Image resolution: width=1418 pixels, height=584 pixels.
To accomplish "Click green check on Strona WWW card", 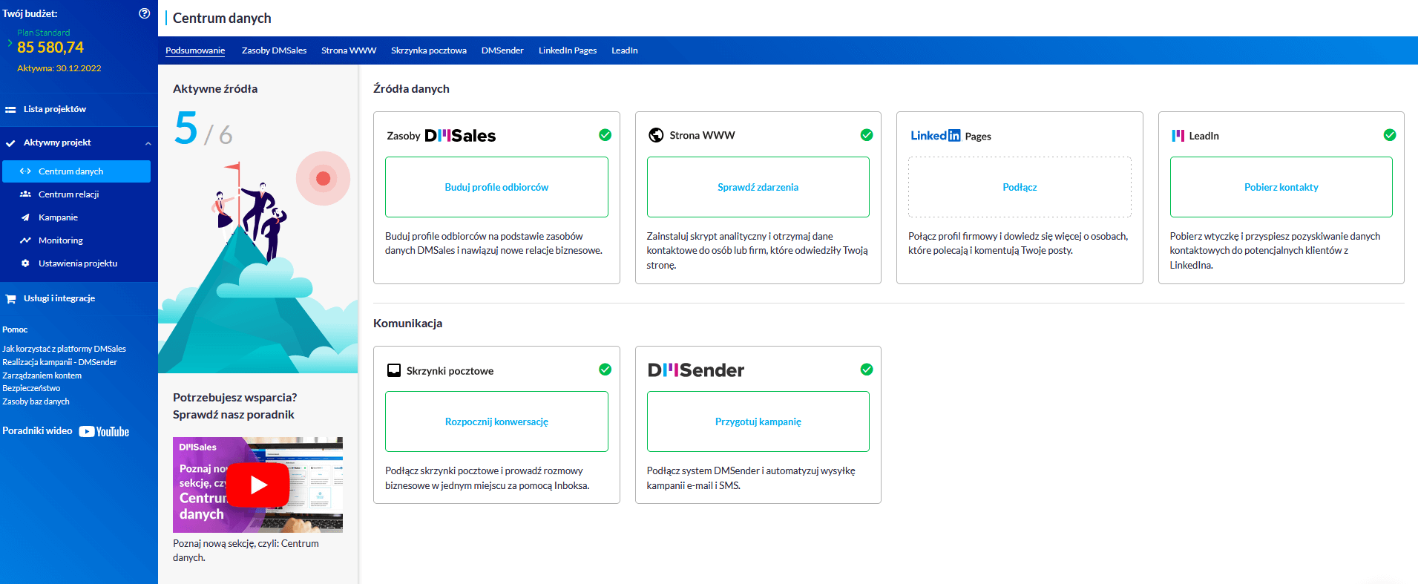I will coord(867,135).
